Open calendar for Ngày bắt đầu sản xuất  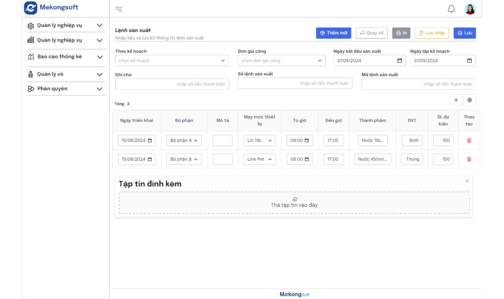[x=399, y=61]
